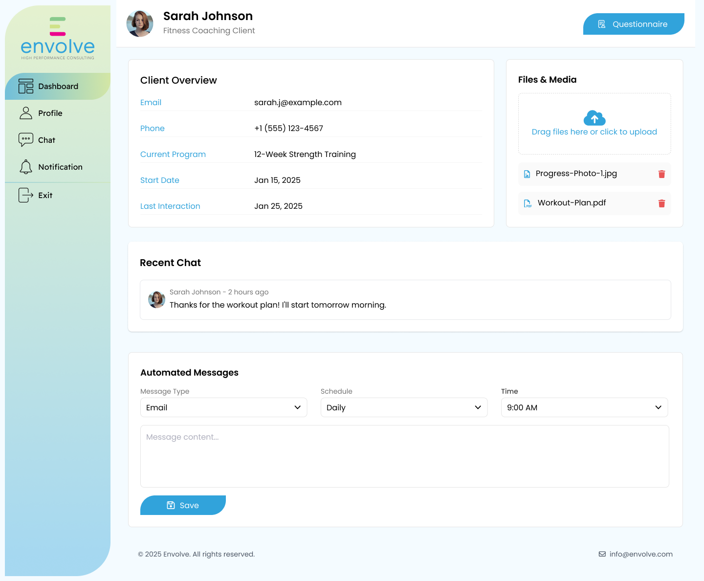This screenshot has height=581, width=704.
Task: Click the cloud upload icon
Action: click(594, 118)
